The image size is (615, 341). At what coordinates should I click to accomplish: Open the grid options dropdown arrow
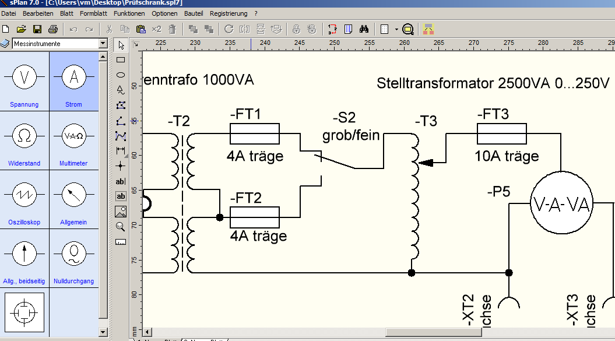(396, 29)
